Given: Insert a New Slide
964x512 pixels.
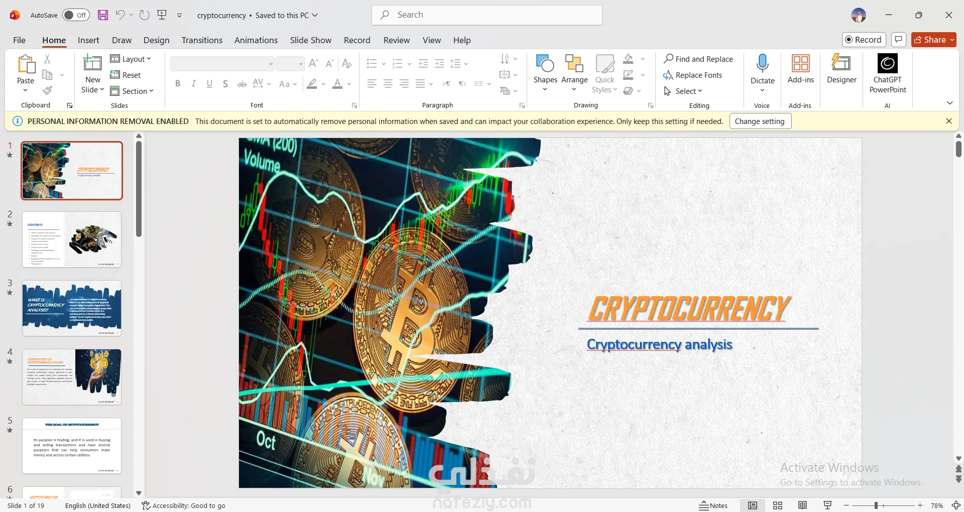Looking at the screenshot, I should [x=92, y=74].
